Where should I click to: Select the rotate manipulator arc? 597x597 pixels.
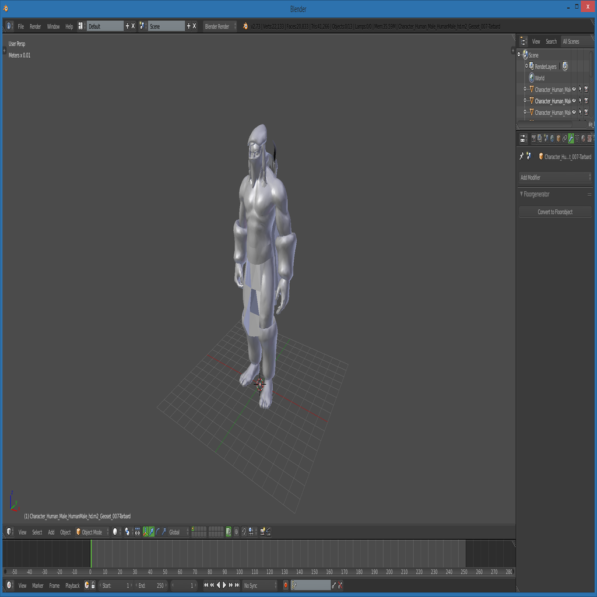(x=157, y=532)
